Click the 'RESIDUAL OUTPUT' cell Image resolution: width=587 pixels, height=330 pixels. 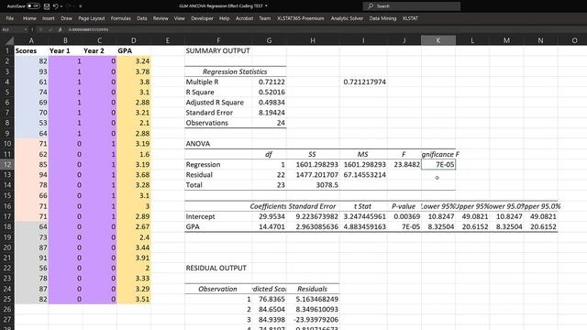point(218,268)
